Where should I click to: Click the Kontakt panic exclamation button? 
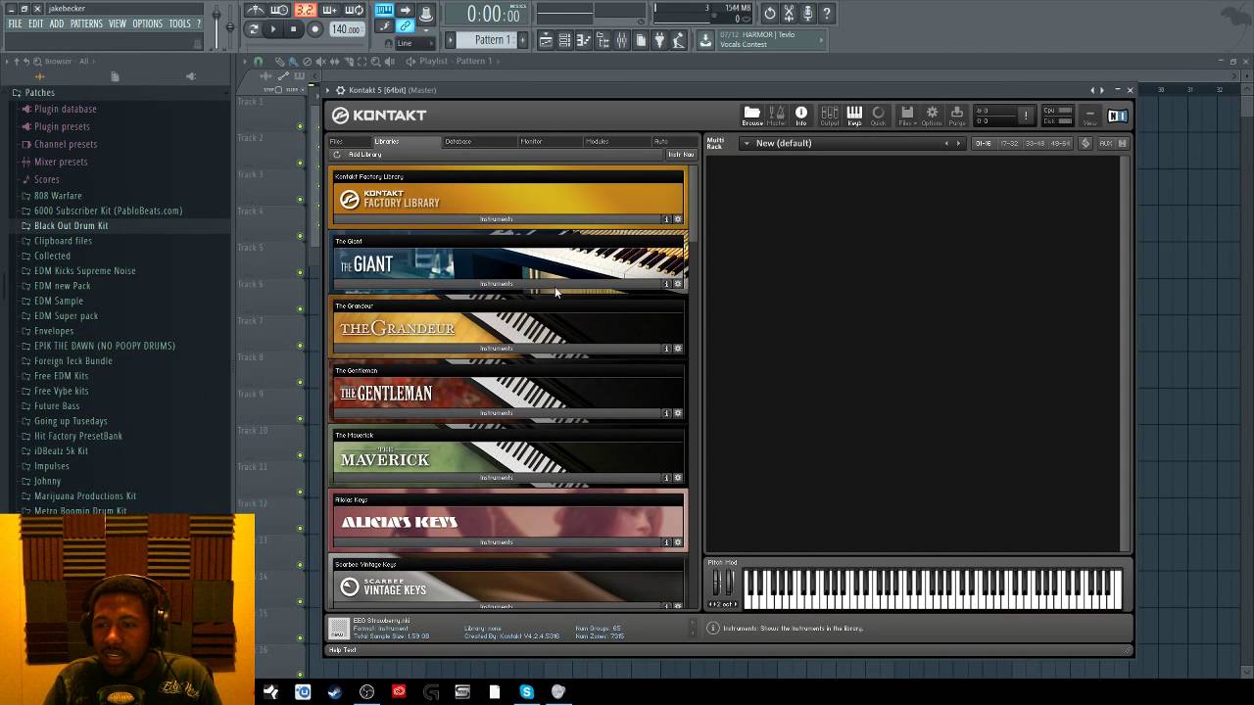pos(1026,116)
